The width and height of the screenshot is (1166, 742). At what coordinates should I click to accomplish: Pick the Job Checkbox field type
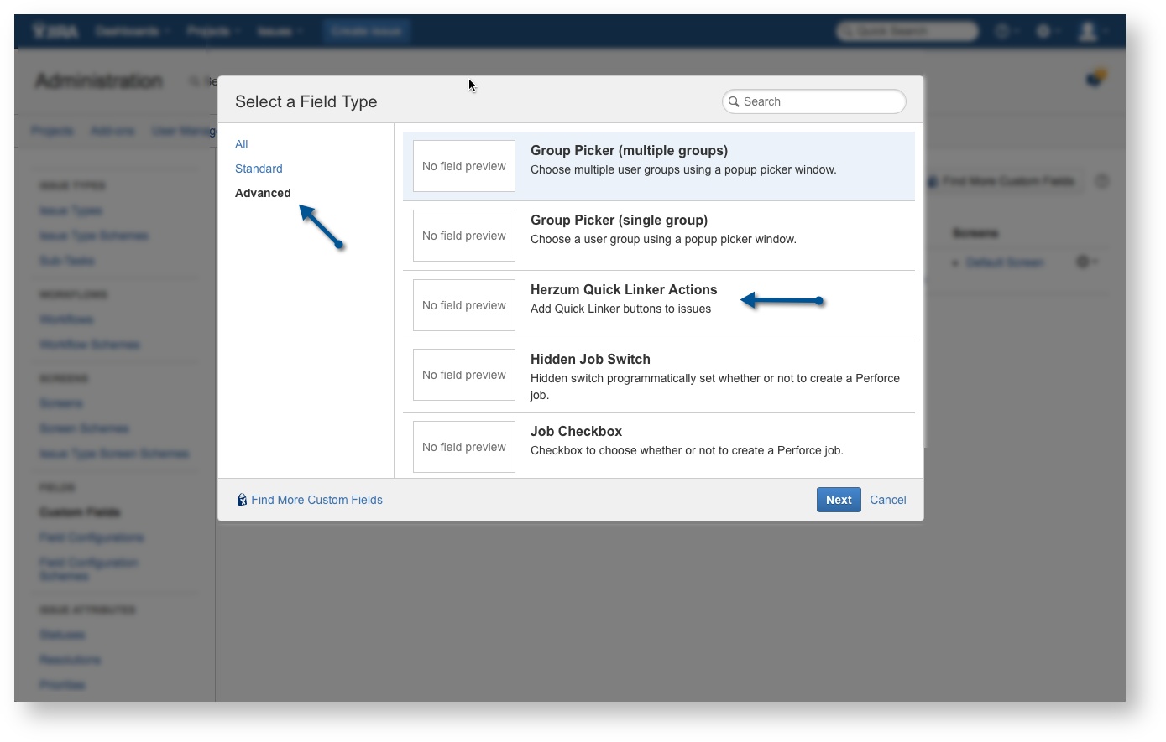point(576,432)
